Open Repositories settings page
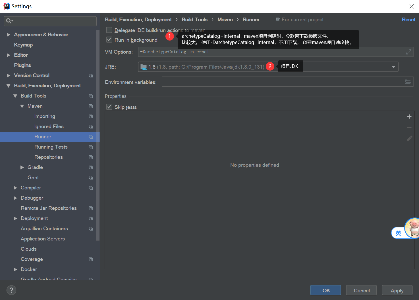This screenshot has width=419, height=300. click(49, 157)
